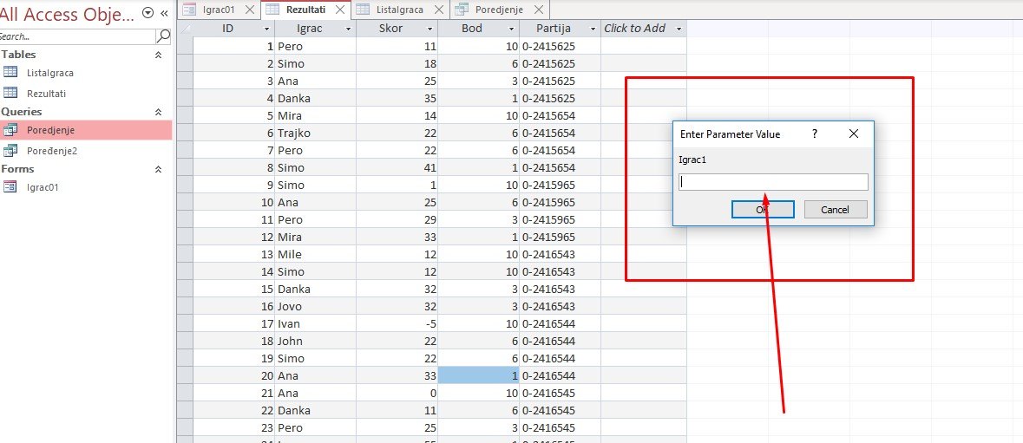
Task: Select the Partija cell in row 13
Action: coord(561,254)
